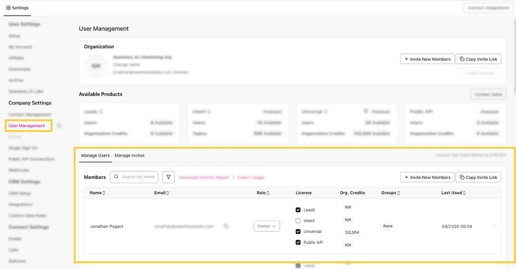Click the Settings gear icon in header
The width and height of the screenshot is (516, 269).
click(x=8, y=8)
